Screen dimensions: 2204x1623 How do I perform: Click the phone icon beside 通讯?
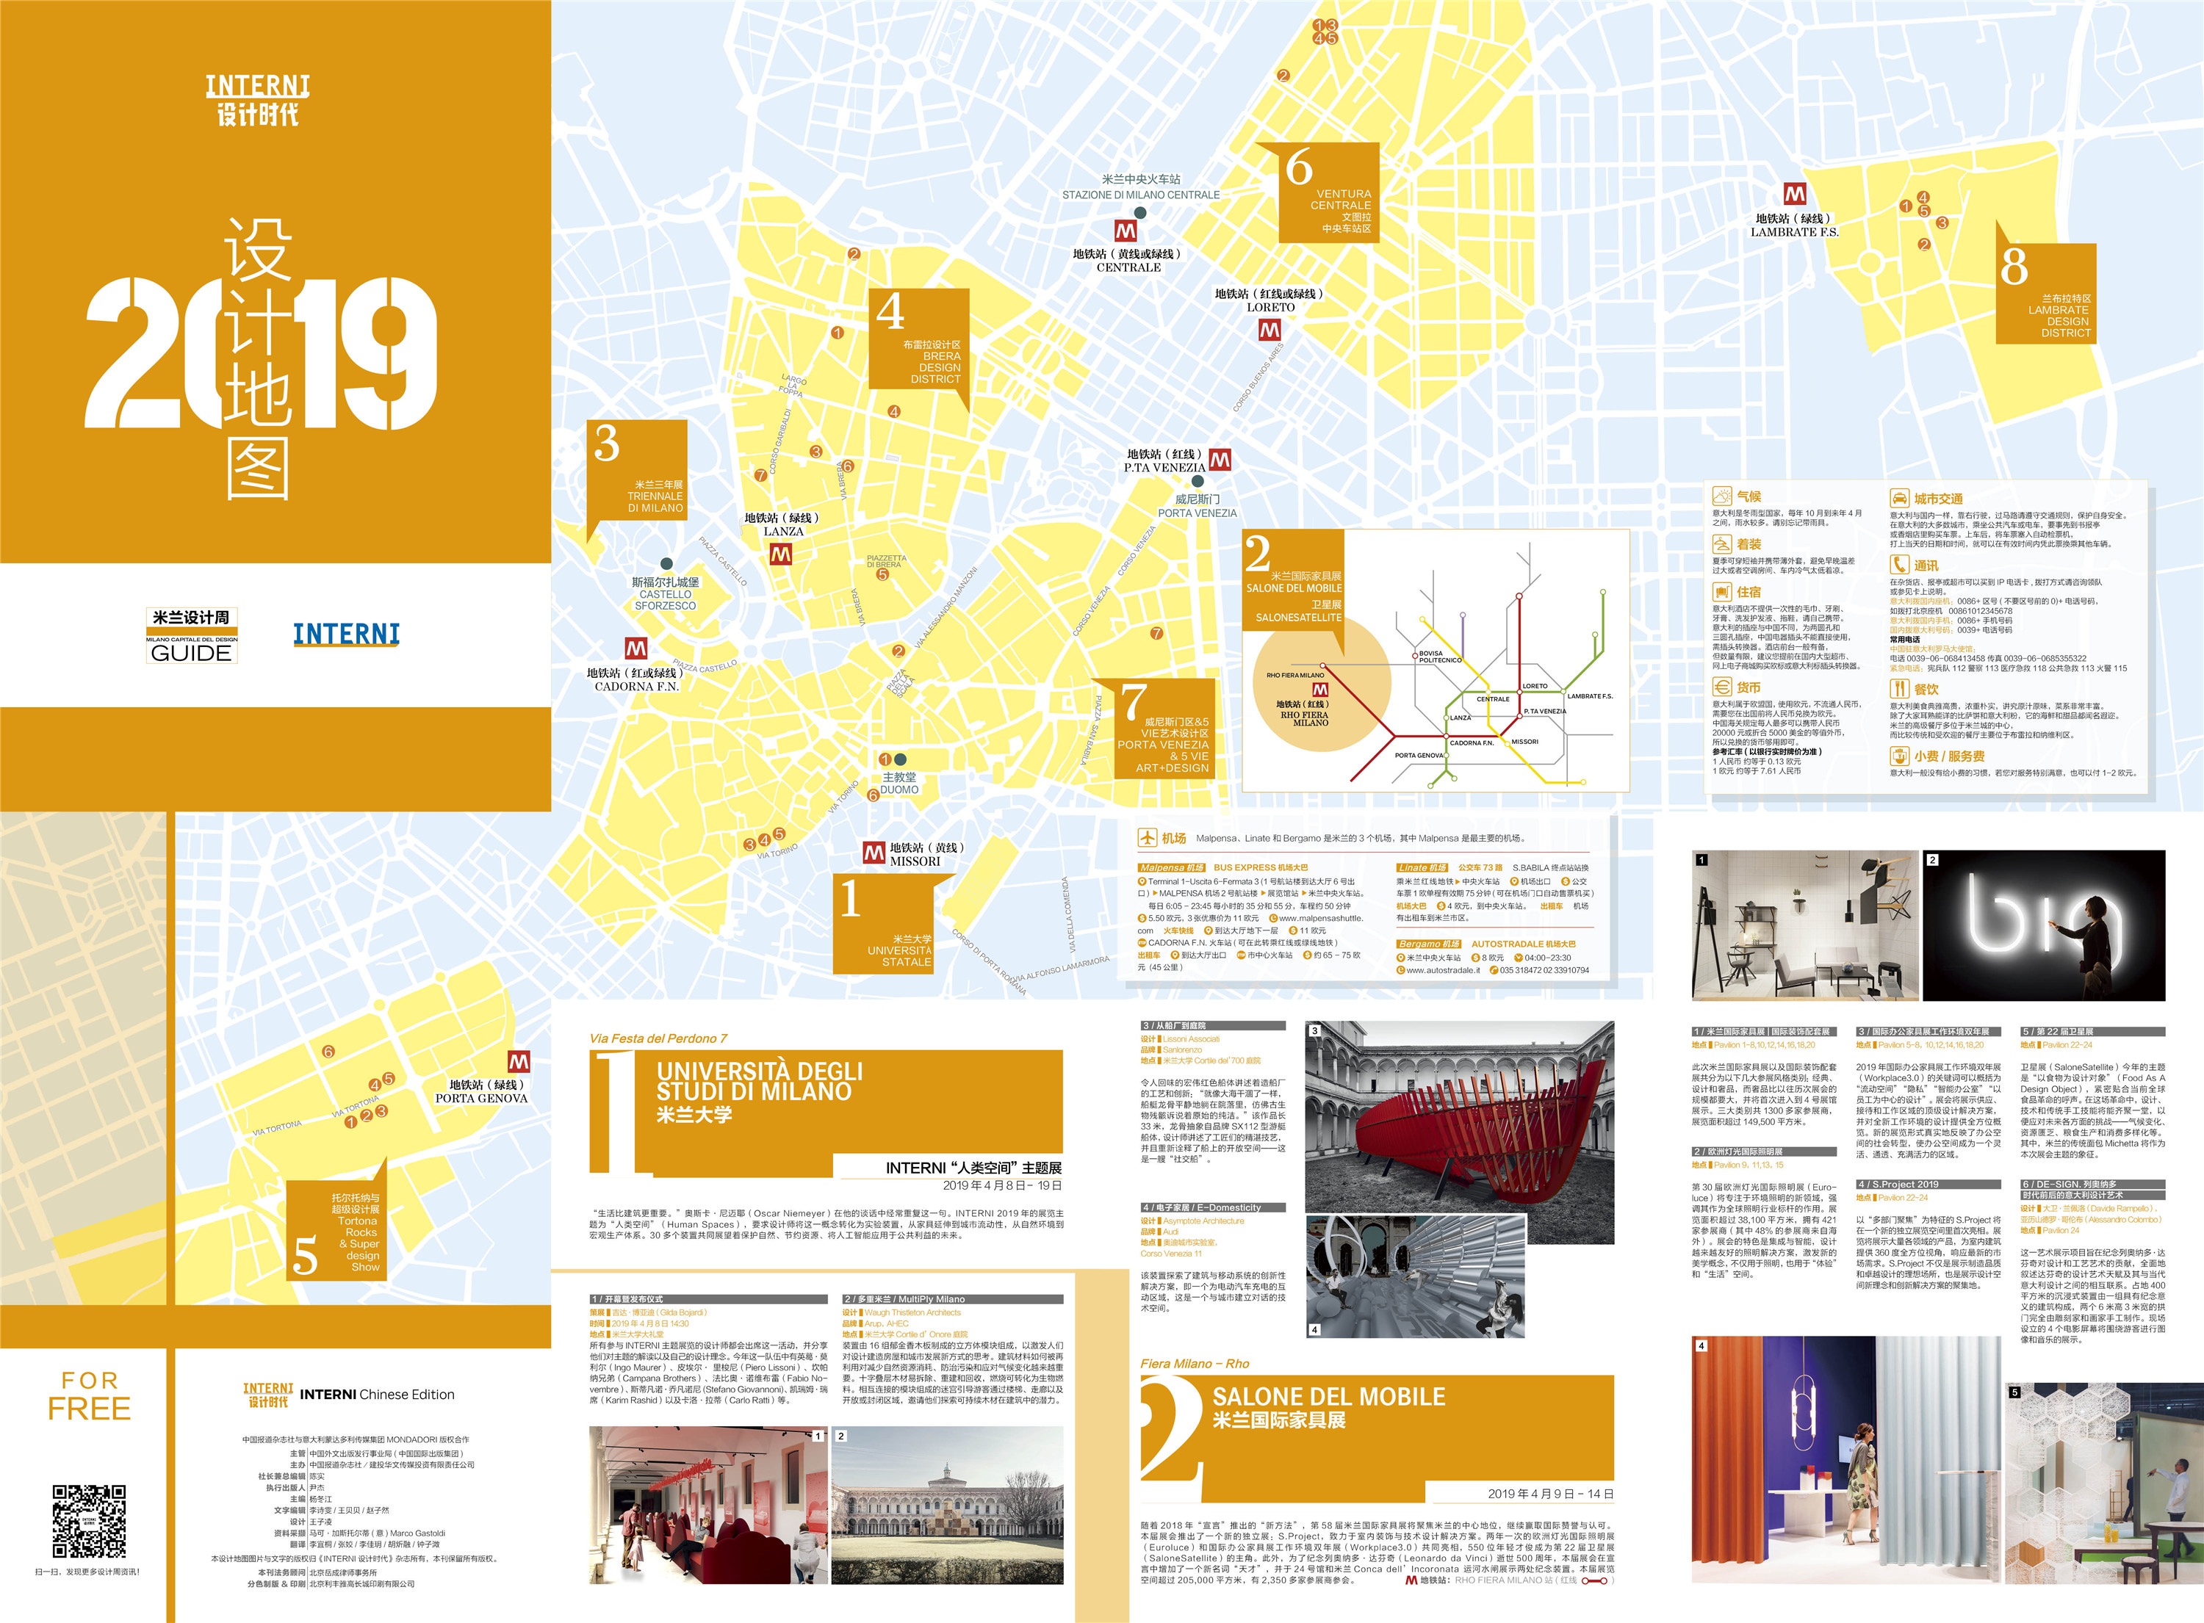coord(1898,565)
